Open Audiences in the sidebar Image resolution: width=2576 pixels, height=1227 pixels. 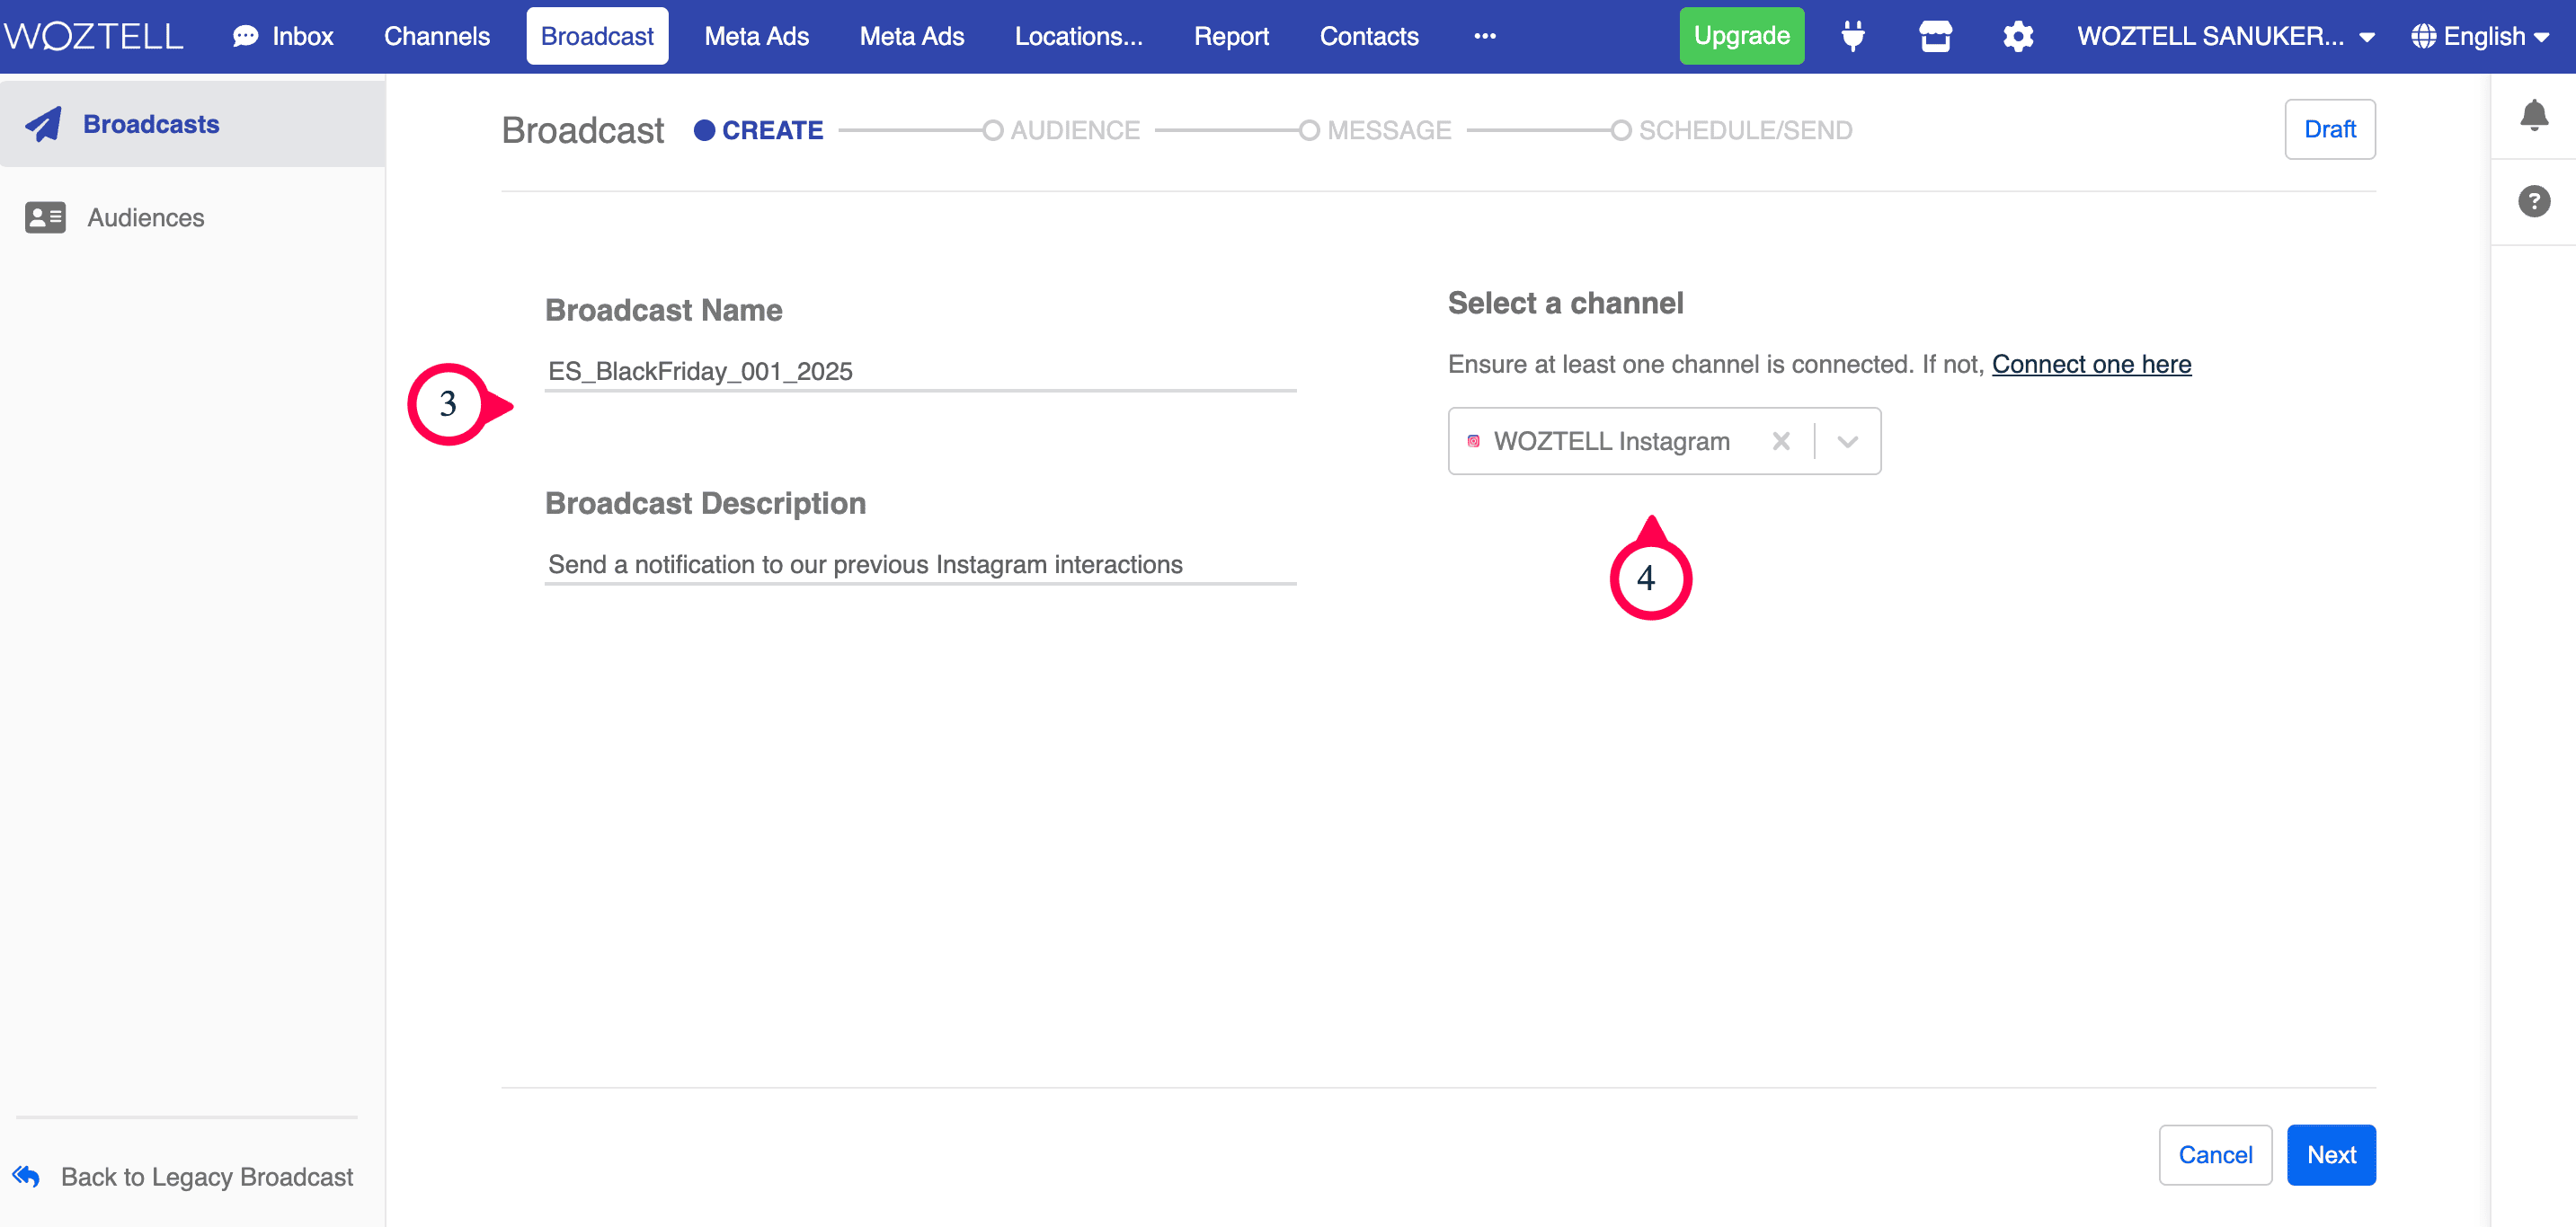[145, 217]
